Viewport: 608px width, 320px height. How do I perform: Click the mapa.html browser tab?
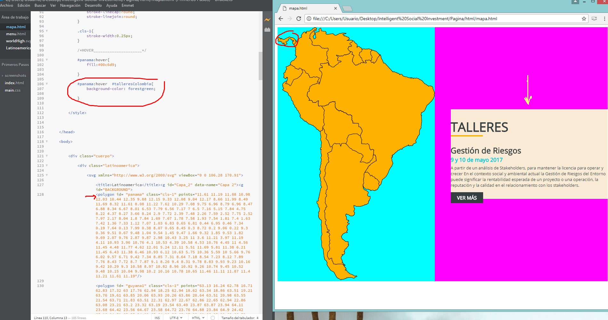(x=309, y=8)
